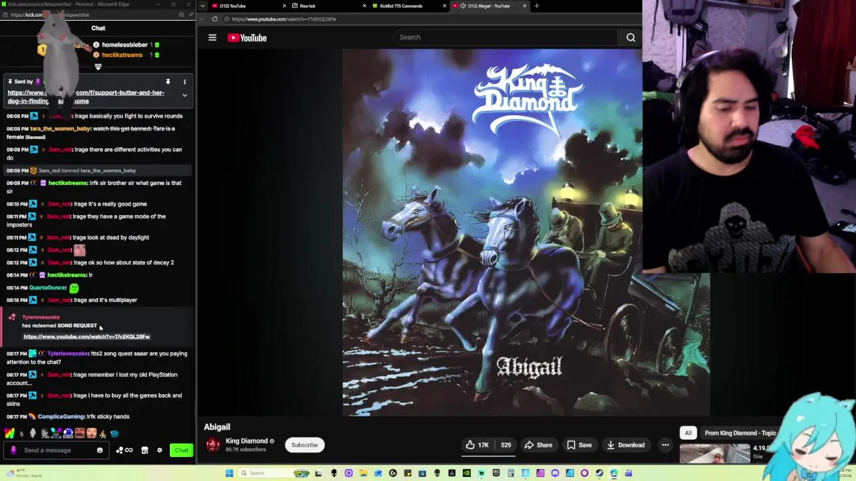Open the channel points infinity balance
Viewport: 856px width, 481px height.
(x=124, y=450)
